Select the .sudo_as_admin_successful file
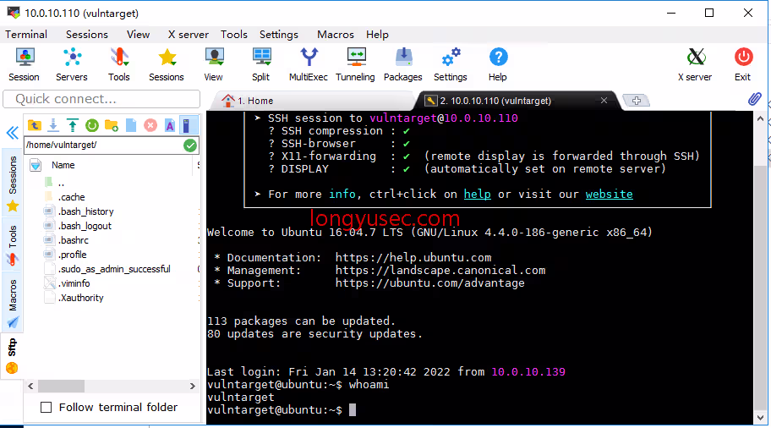The width and height of the screenshot is (771, 428). [114, 269]
